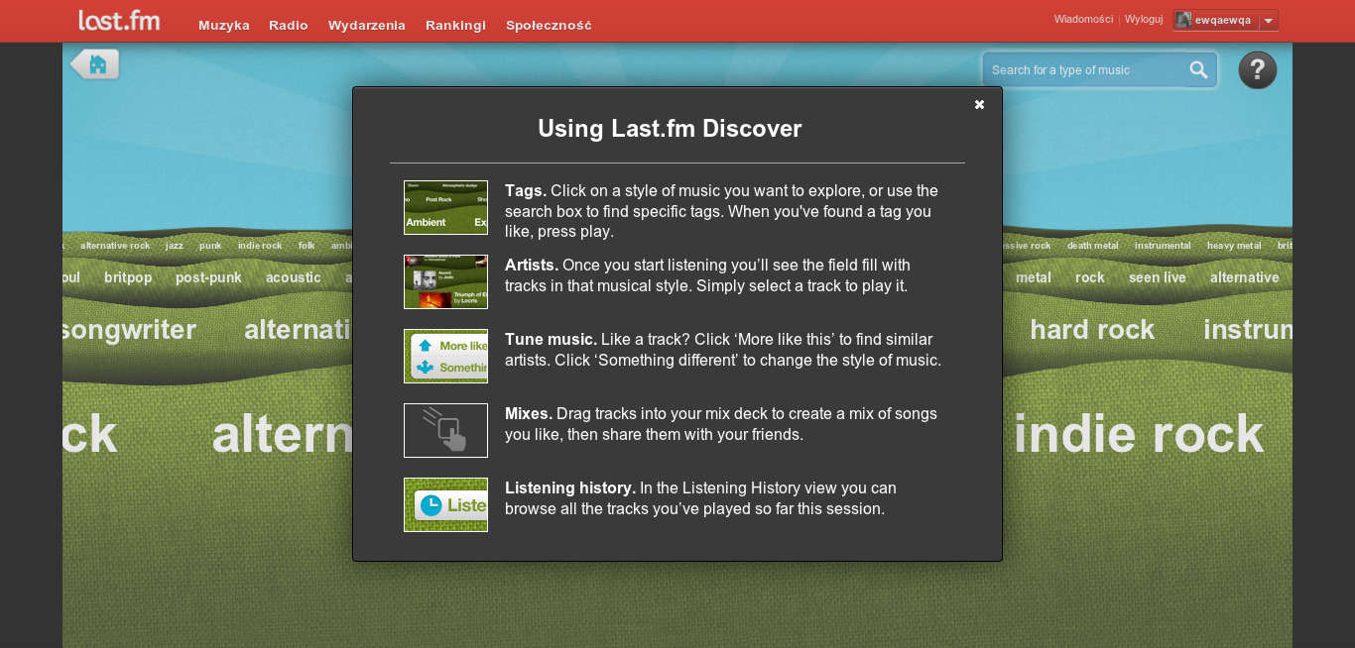This screenshot has height=648, width=1355.
Task: Select the heavy metal tag
Action: click(1234, 246)
